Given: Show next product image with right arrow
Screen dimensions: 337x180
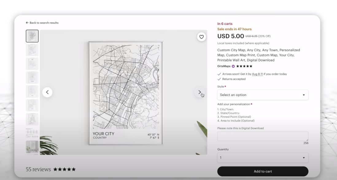Looking at the screenshot, I should pyautogui.click(x=199, y=92).
